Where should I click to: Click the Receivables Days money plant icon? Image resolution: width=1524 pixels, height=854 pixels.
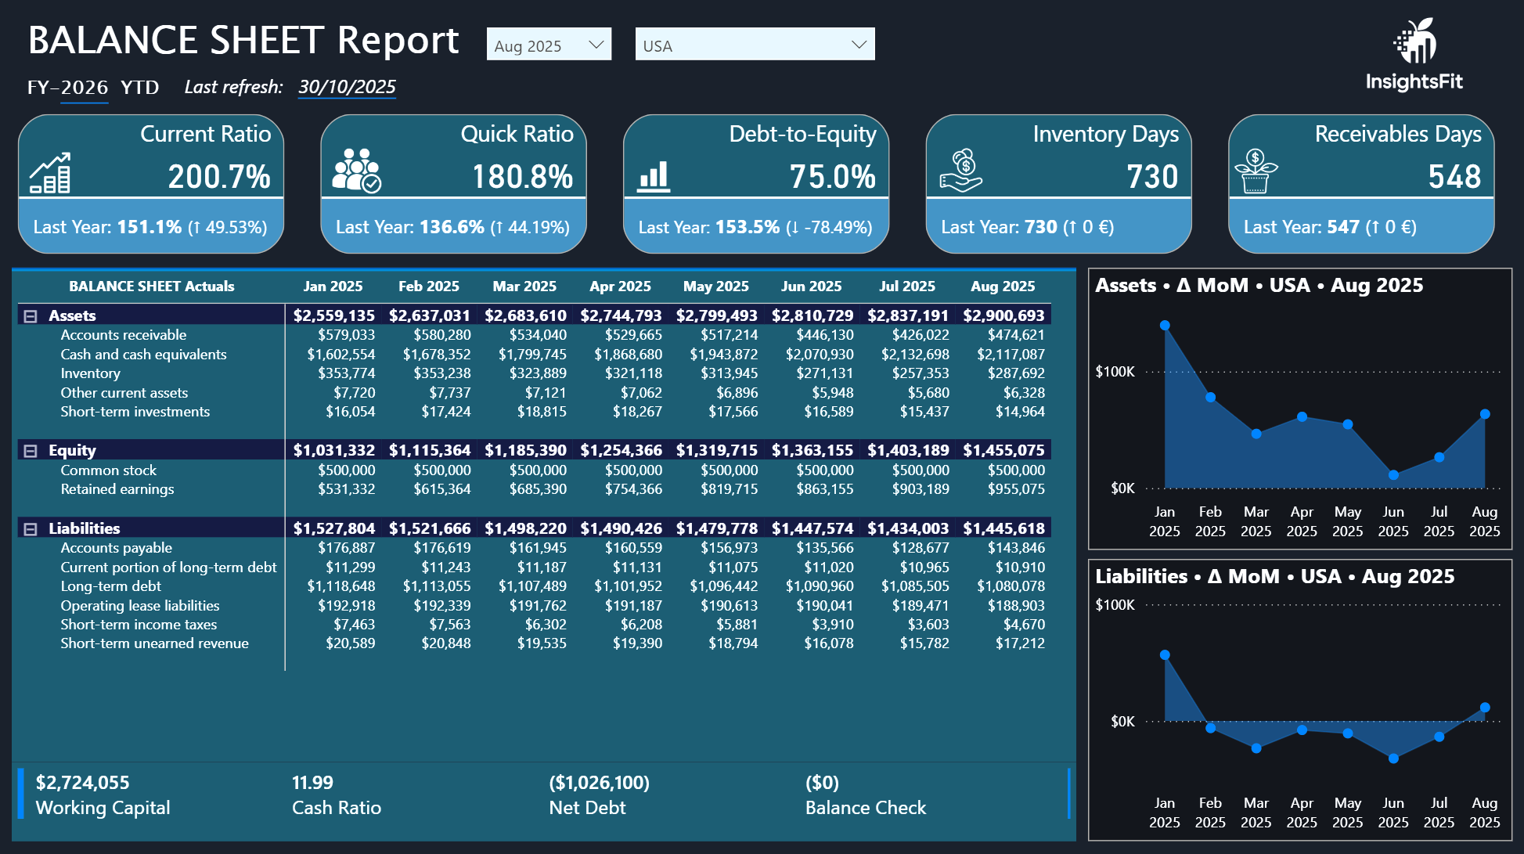point(1255,171)
